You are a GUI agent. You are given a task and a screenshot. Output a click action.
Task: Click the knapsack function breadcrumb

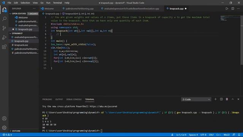pos(78,14)
